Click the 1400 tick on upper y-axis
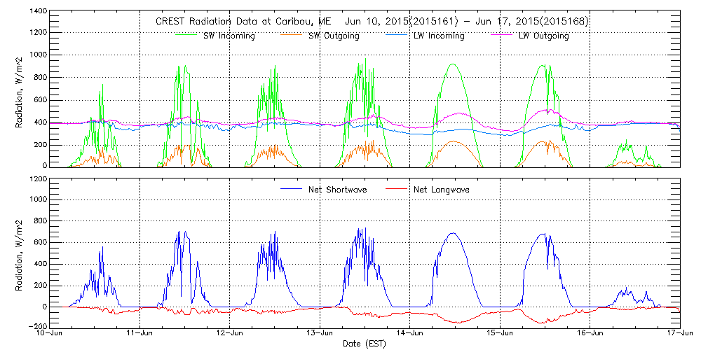Image resolution: width=701 pixels, height=350 pixels. pos(38,12)
